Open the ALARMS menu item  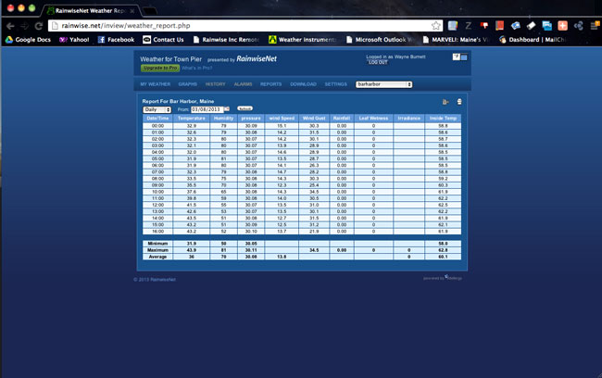pyautogui.click(x=243, y=84)
